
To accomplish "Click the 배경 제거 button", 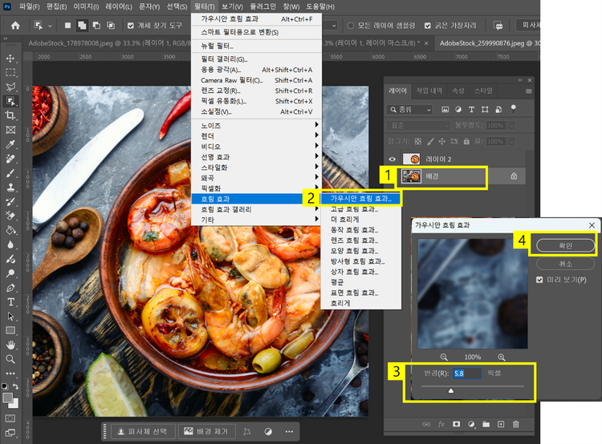I will point(206,432).
